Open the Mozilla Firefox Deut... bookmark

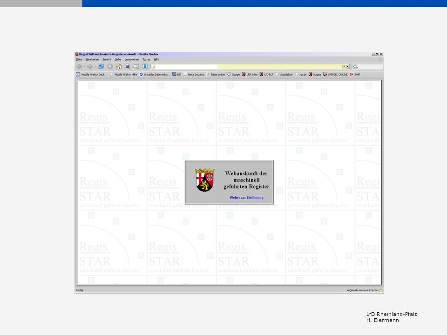click(x=92, y=74)
